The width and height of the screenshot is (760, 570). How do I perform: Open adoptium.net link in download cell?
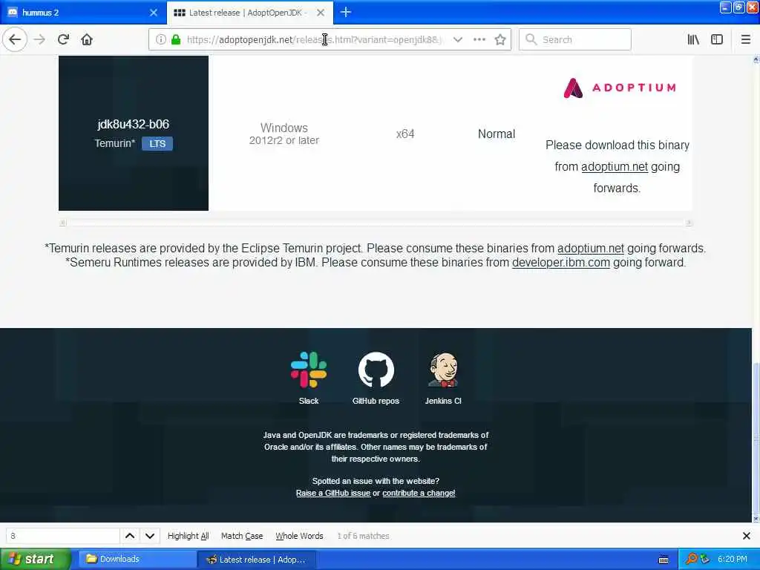click(x=614, y=167)
